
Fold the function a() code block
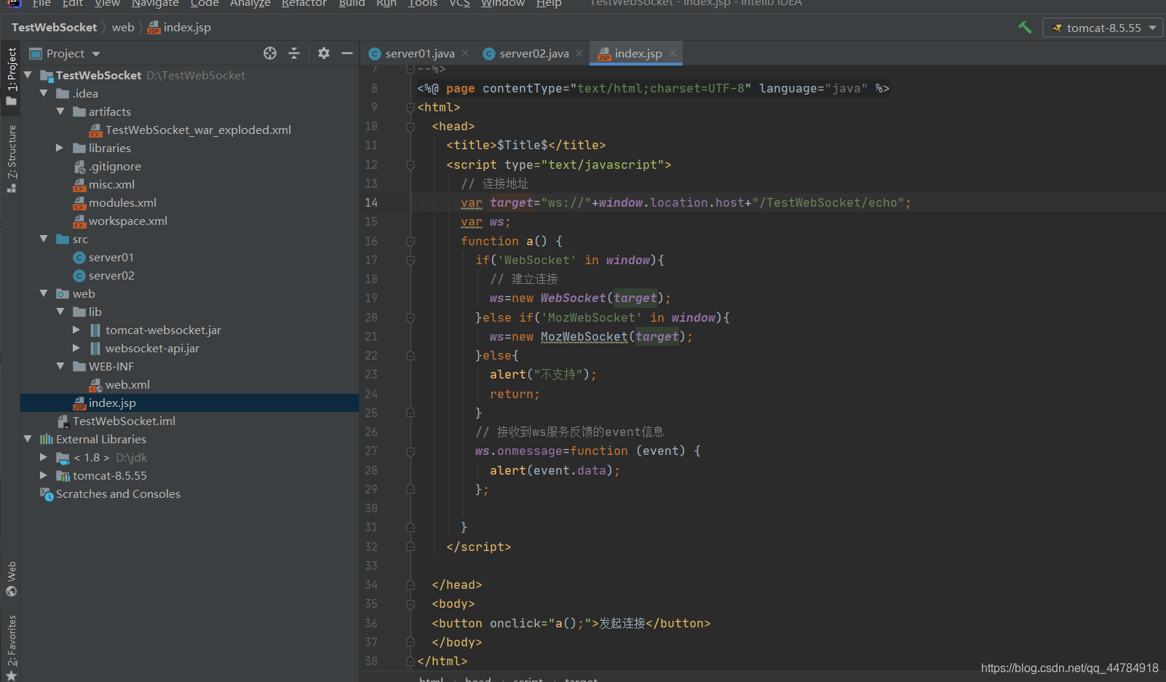pos(411,241)
